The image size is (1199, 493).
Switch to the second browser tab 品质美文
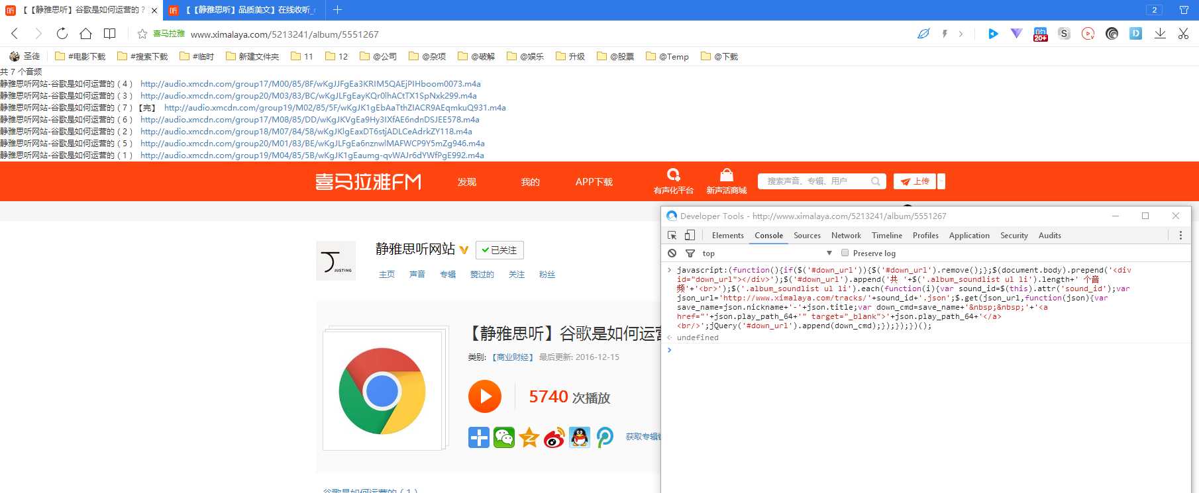click(x=244, y=10)
